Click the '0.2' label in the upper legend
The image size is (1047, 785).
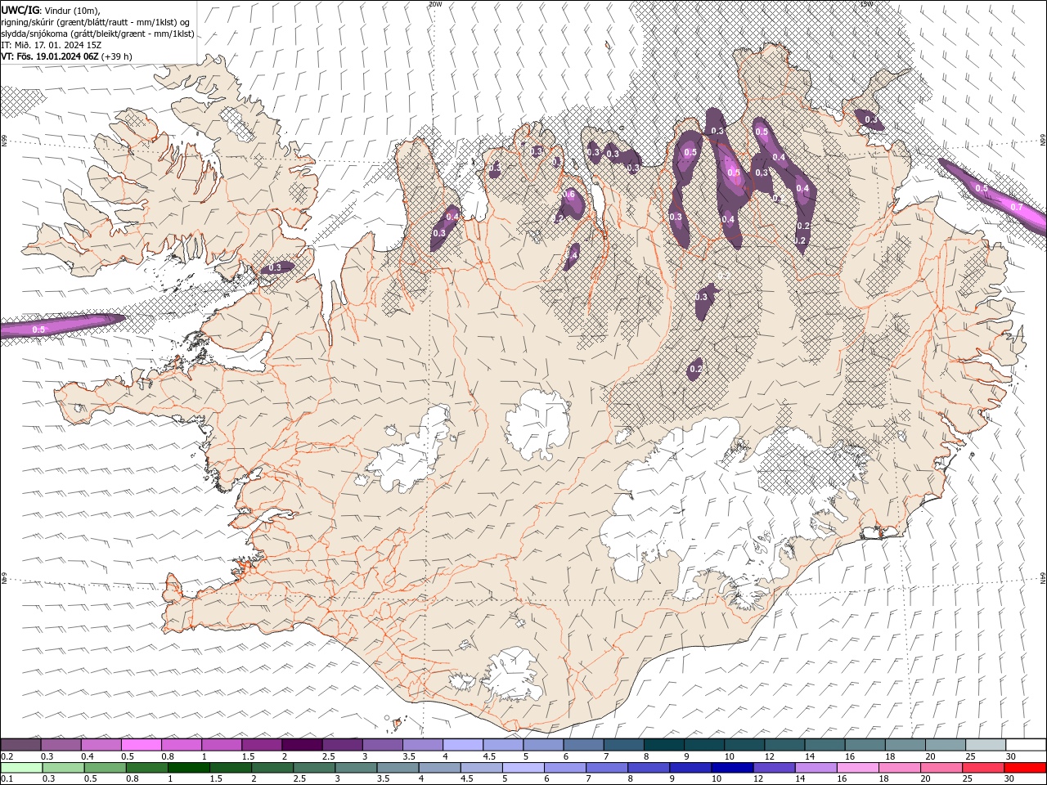(7, 756)
